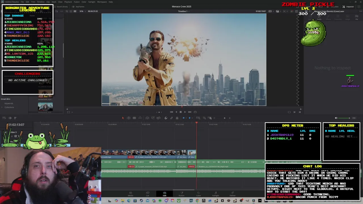Viewport: 363px width, 204px height.
Task: Click the Full Extent Zoom icon
Action: pyautogui.click(x=198, y=118)
